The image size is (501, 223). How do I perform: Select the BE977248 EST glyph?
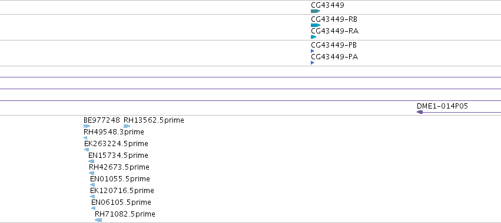pos(87,126)
